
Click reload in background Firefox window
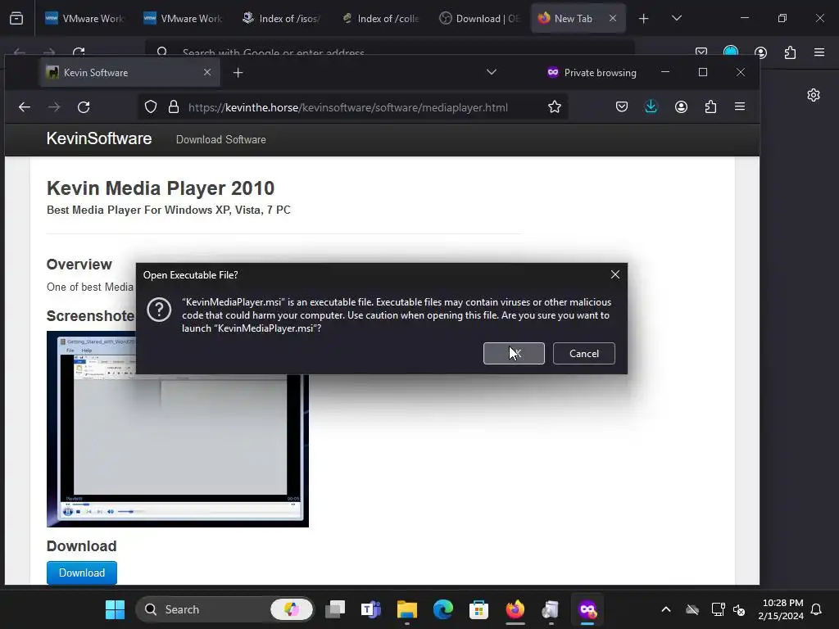[79, 52]
